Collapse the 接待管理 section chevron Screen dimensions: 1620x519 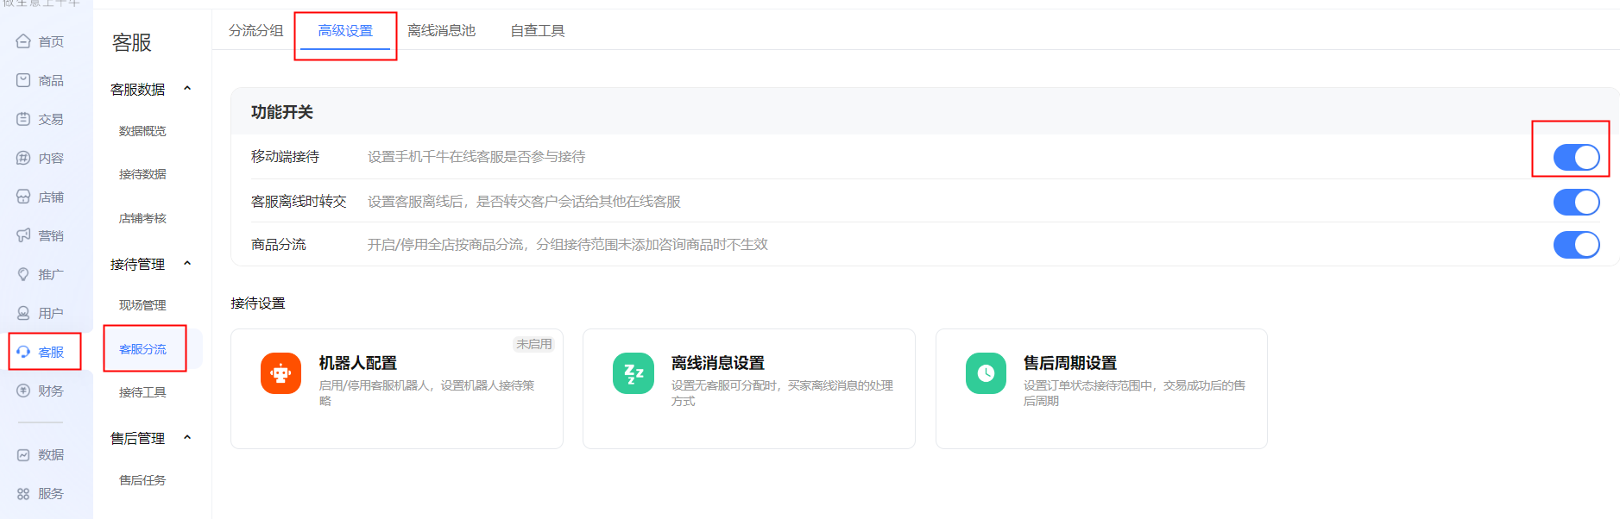(187, 264)
